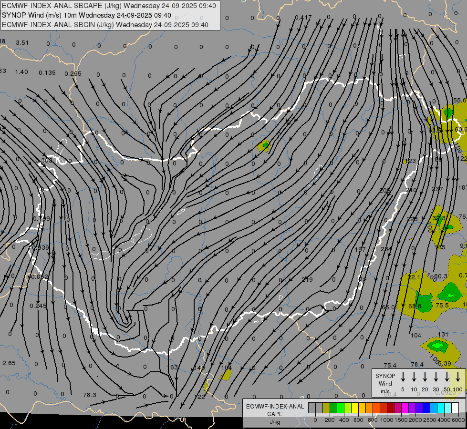Click the wind legend arrow labeled 50
Image resolution: width=467 pixels, height=429 pixels.
pos(447,377)
